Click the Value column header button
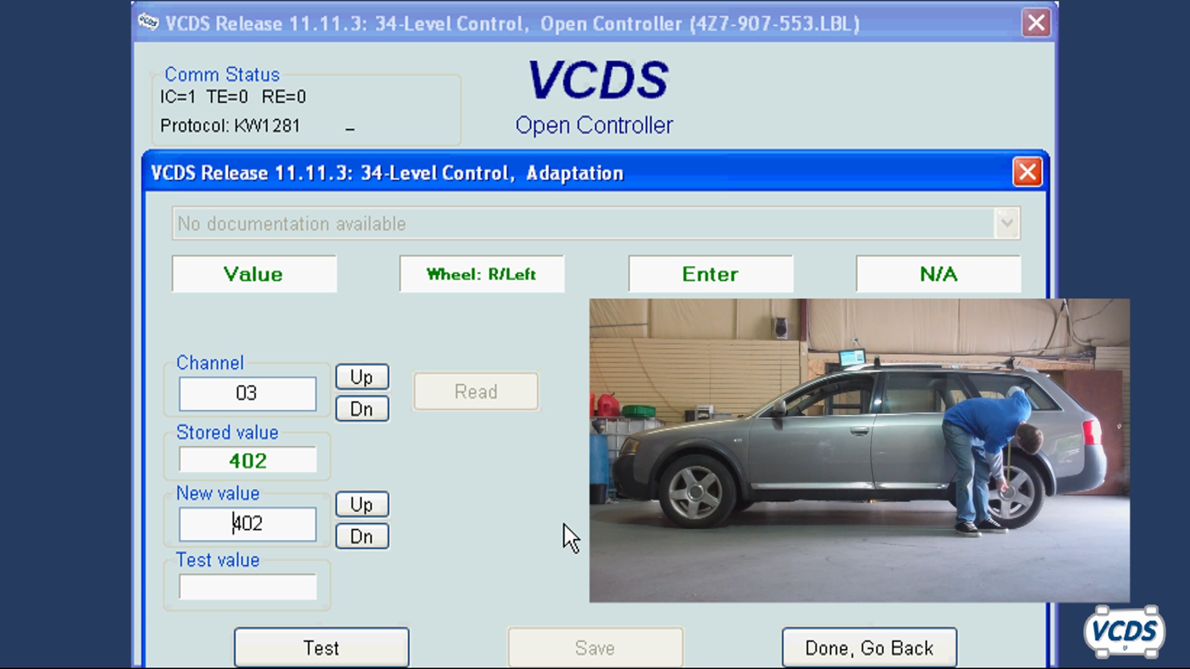The image size is (1190, 669). [x=254, y=274]
